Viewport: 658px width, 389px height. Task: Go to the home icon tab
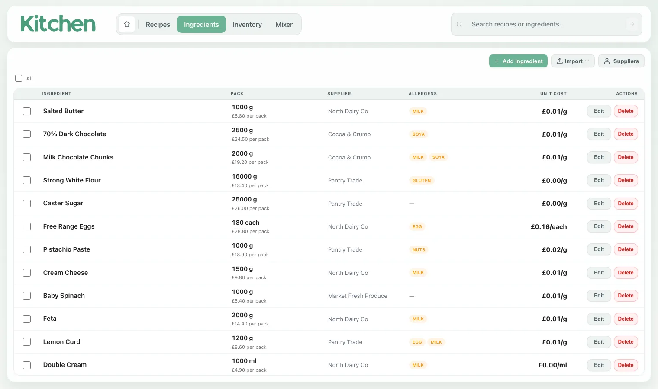(127, 24)
